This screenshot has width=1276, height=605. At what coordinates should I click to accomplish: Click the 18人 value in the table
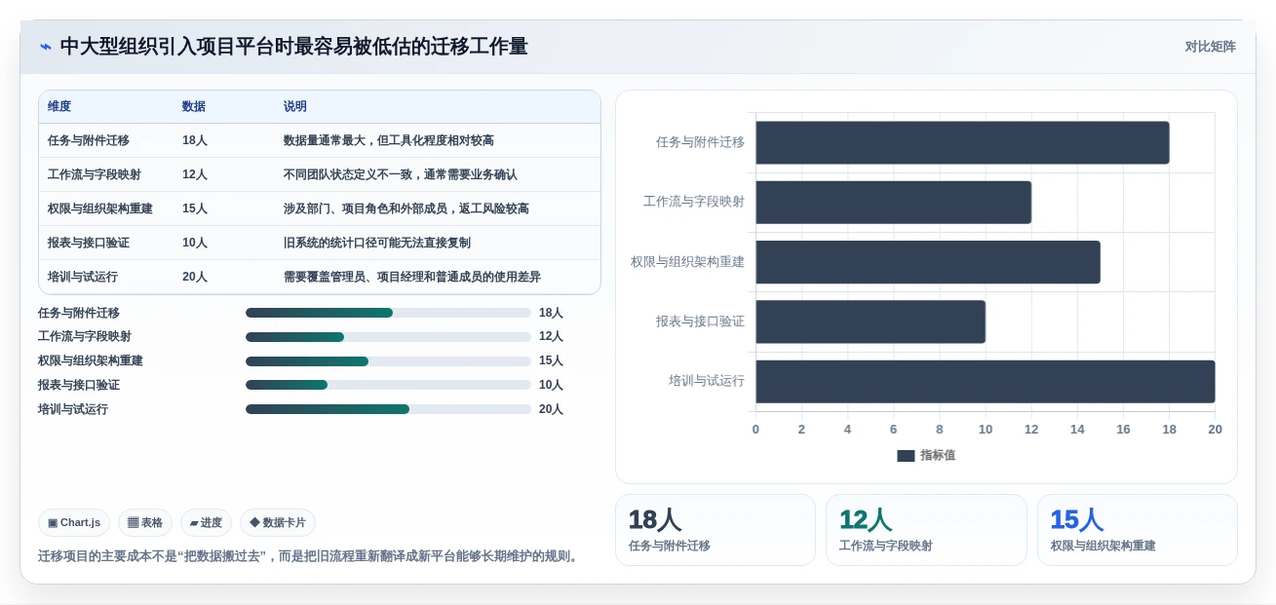[195, 140]
